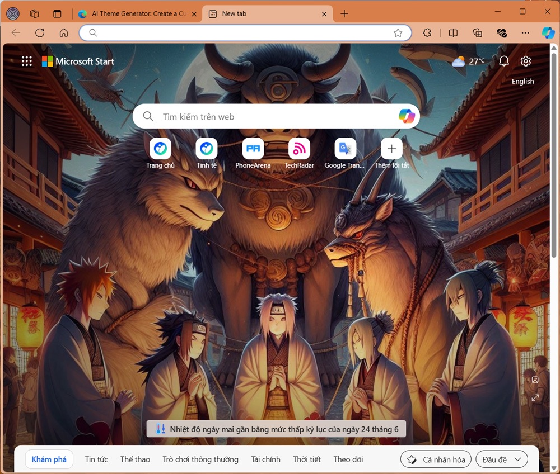Open the TechRadar shortcut
560x474 pixels.
click(x=299, y=153)
